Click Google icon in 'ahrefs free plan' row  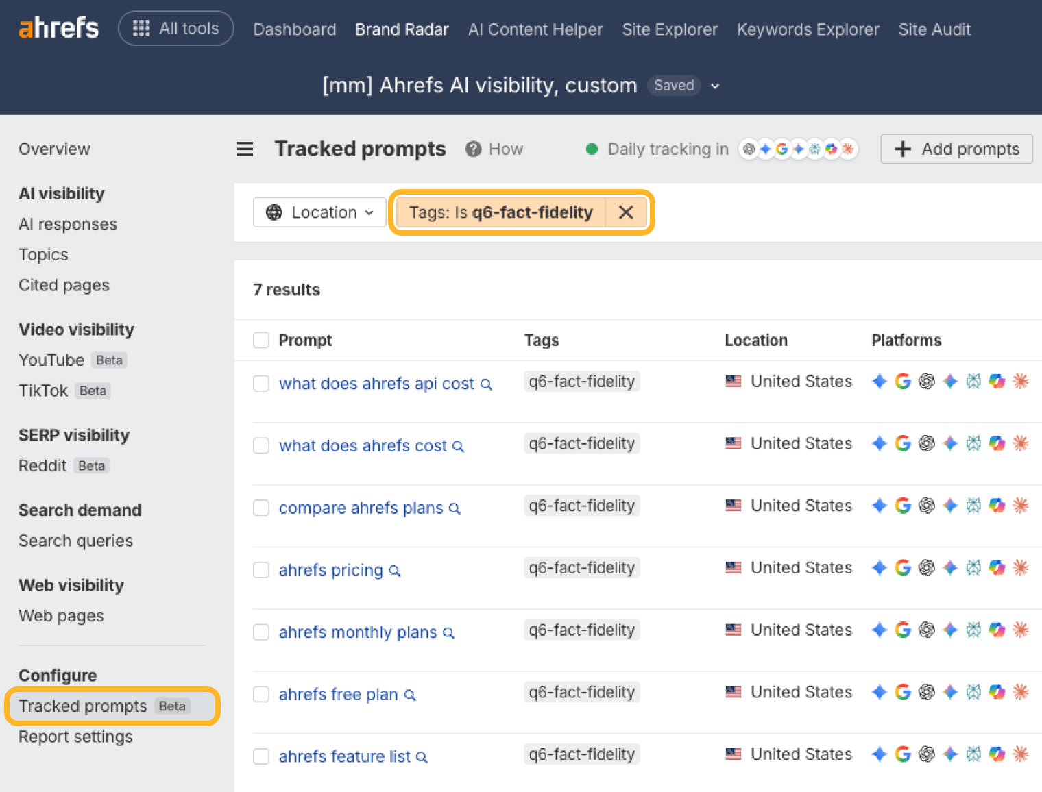tap(903, 692)
